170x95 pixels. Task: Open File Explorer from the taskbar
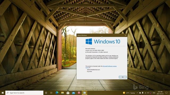coord(62,93)
